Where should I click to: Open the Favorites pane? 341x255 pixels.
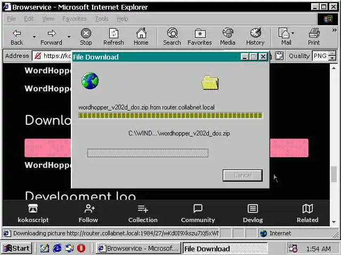click(x=200, y=37)
